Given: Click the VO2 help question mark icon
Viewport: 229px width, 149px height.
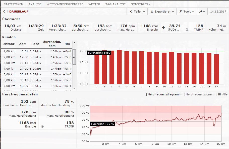Looking at the screenshot, I should click(x=169, y=30).
